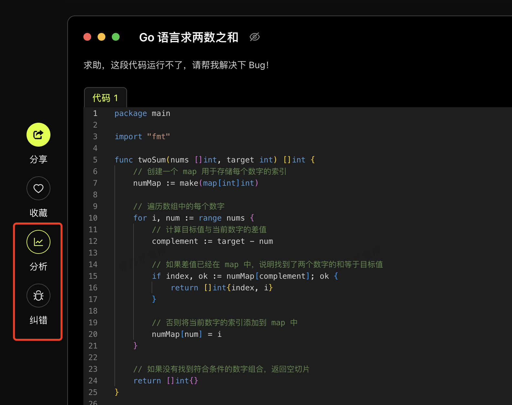The height and width of the screenshot is (405, 512).
Task: Click the green window maximize dot
Action: [116, 37]
